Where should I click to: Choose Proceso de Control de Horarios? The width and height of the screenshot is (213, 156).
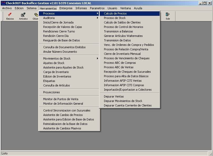pos(130,27)
